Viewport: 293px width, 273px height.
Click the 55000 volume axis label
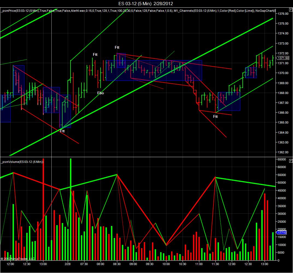pos(282,175)
